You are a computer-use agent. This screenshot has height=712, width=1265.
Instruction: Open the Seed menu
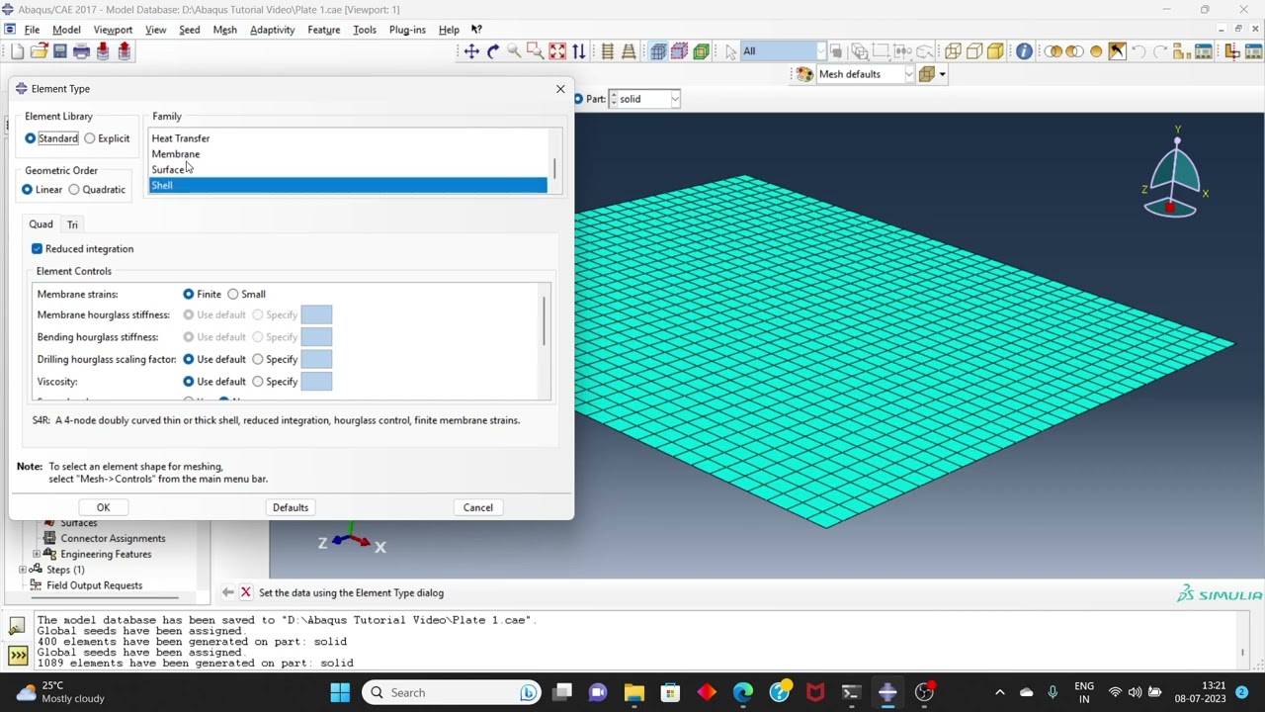[x=189, y=30]
